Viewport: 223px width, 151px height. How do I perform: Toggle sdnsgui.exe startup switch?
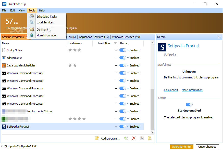123,58
